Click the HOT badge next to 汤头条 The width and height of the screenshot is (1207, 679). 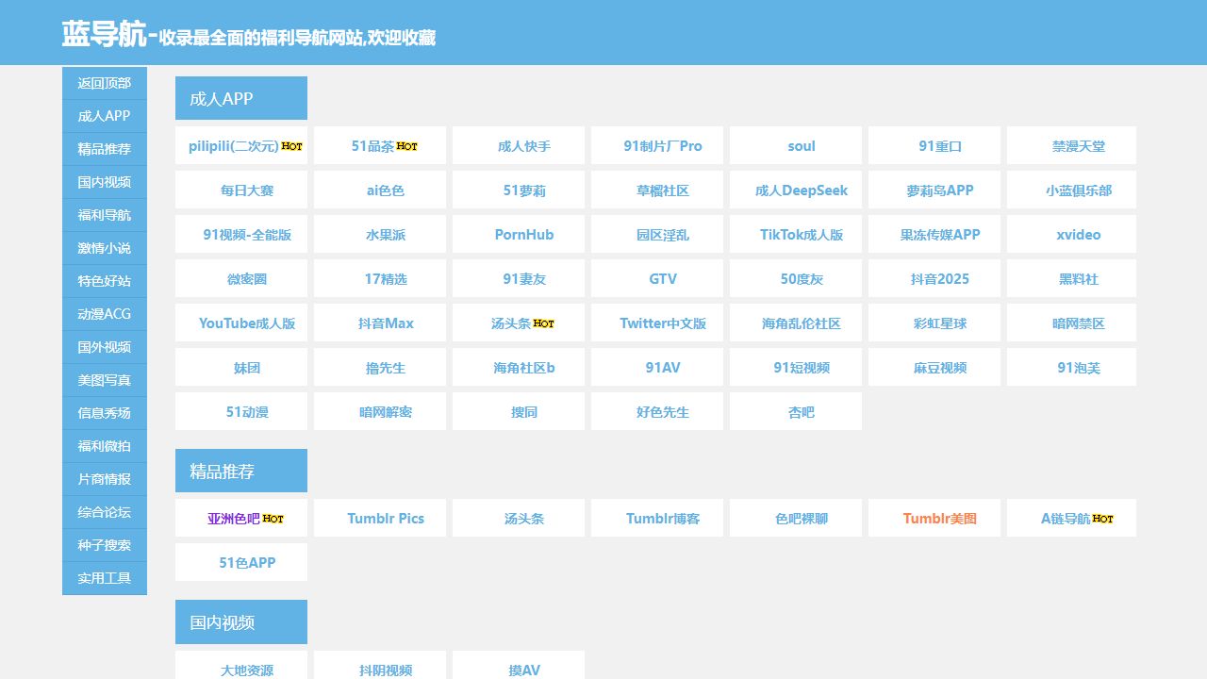[x=543, y=323]
